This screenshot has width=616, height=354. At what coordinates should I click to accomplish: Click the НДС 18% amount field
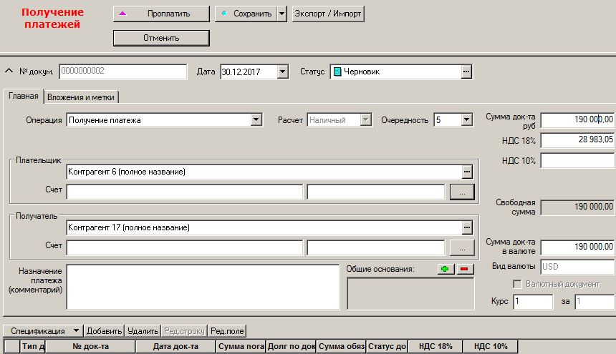click(577, 140)
